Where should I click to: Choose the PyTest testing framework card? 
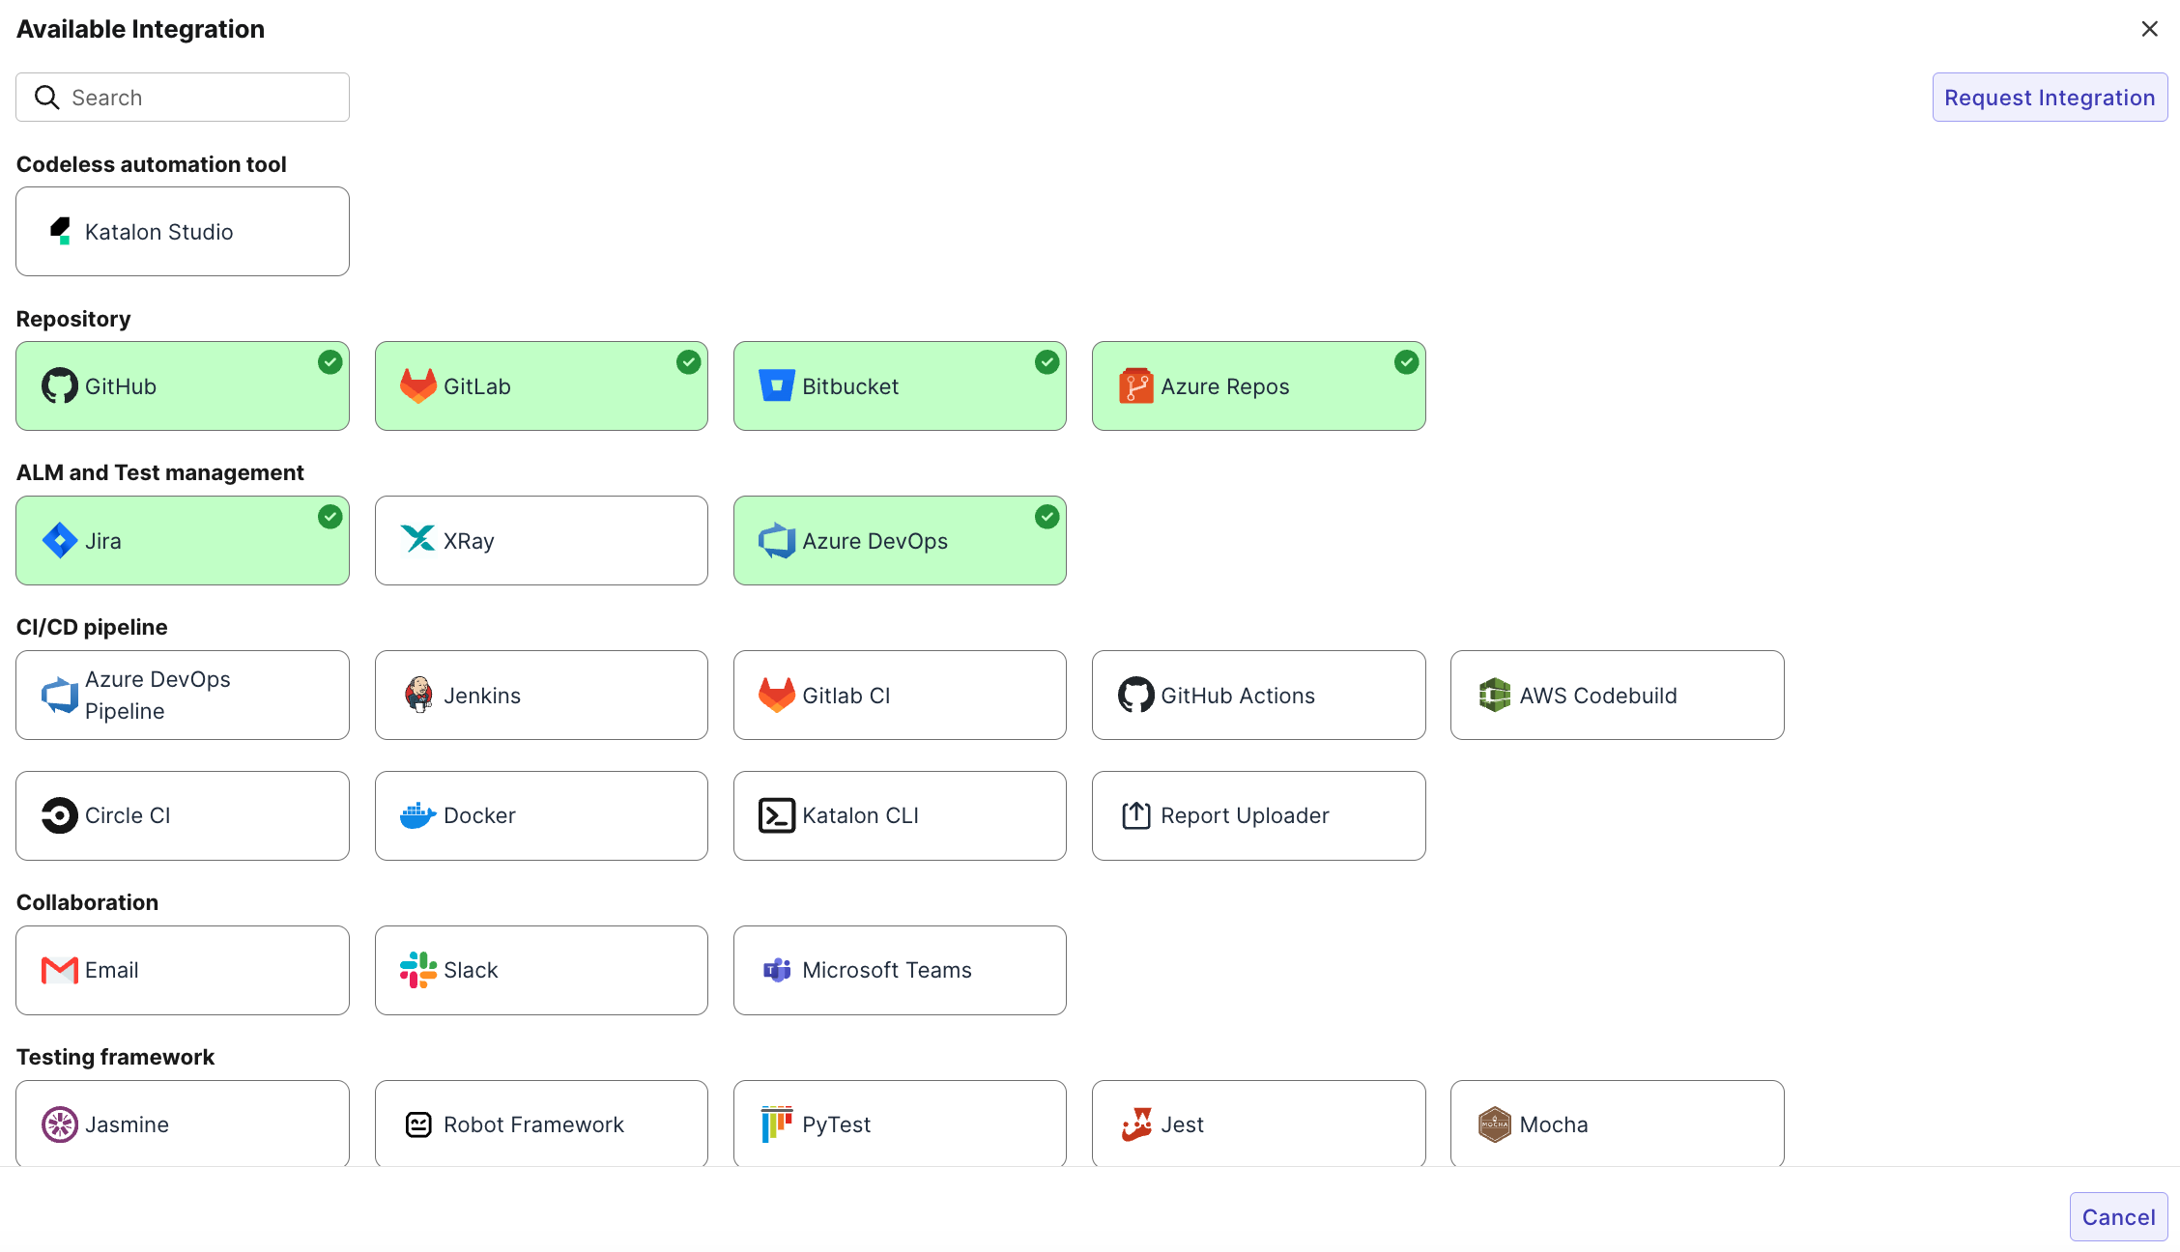pos(899,1124)
